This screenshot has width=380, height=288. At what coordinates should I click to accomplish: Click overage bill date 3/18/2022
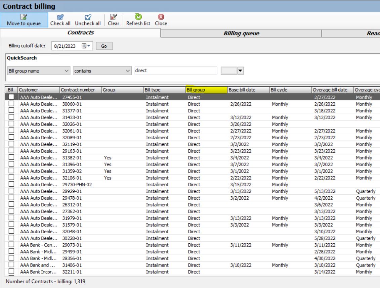pos(325,111)
